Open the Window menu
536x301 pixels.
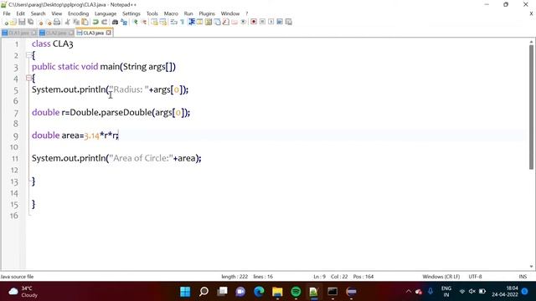[x=230, y=13]
